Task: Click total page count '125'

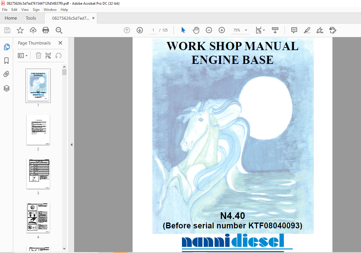Action: point(165,30)
